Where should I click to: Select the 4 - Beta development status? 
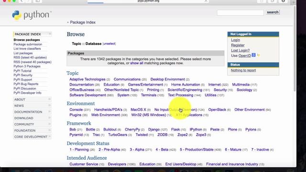tap(162, 150)
